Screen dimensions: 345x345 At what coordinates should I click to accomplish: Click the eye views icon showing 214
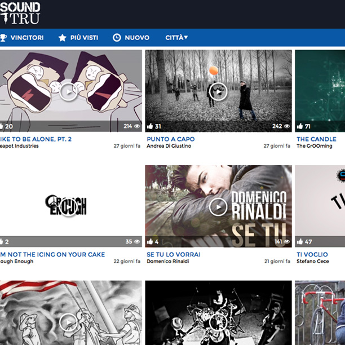click(137, 126)
